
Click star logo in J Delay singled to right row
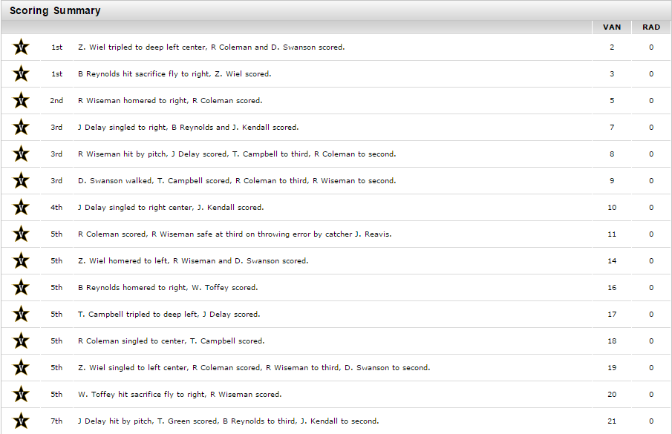[21, 127]
